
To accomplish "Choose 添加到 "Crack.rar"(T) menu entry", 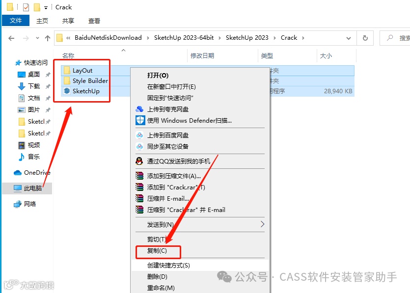I will click(x=200, y=187).
